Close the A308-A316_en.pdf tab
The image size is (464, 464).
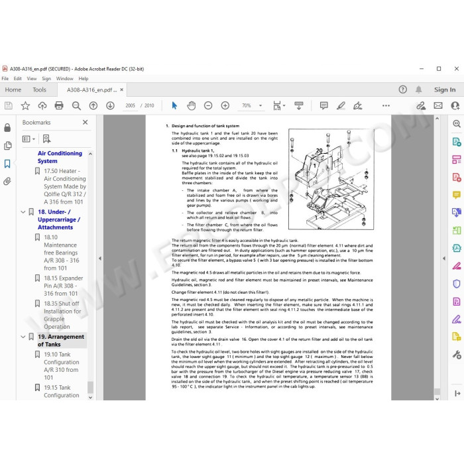click(121, 89)
